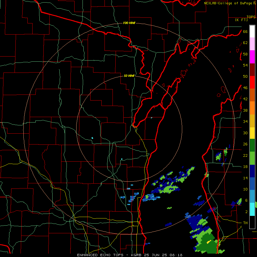
Task: Pick the dark green legend swatch
Action: coord(252,145)
